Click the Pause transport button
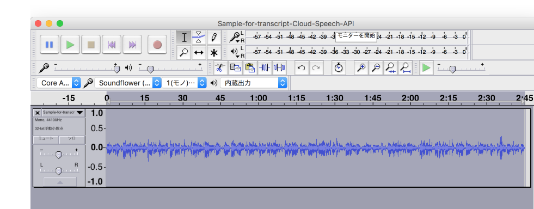534x209 pixels. [x=50, y=45]
